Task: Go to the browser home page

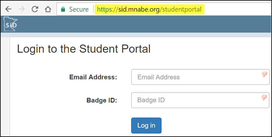Action: [48, 9]
